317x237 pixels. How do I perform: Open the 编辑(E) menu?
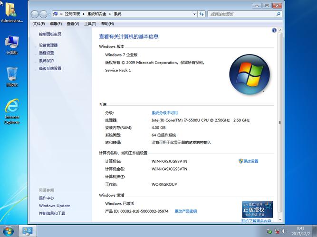click(56, 24)
